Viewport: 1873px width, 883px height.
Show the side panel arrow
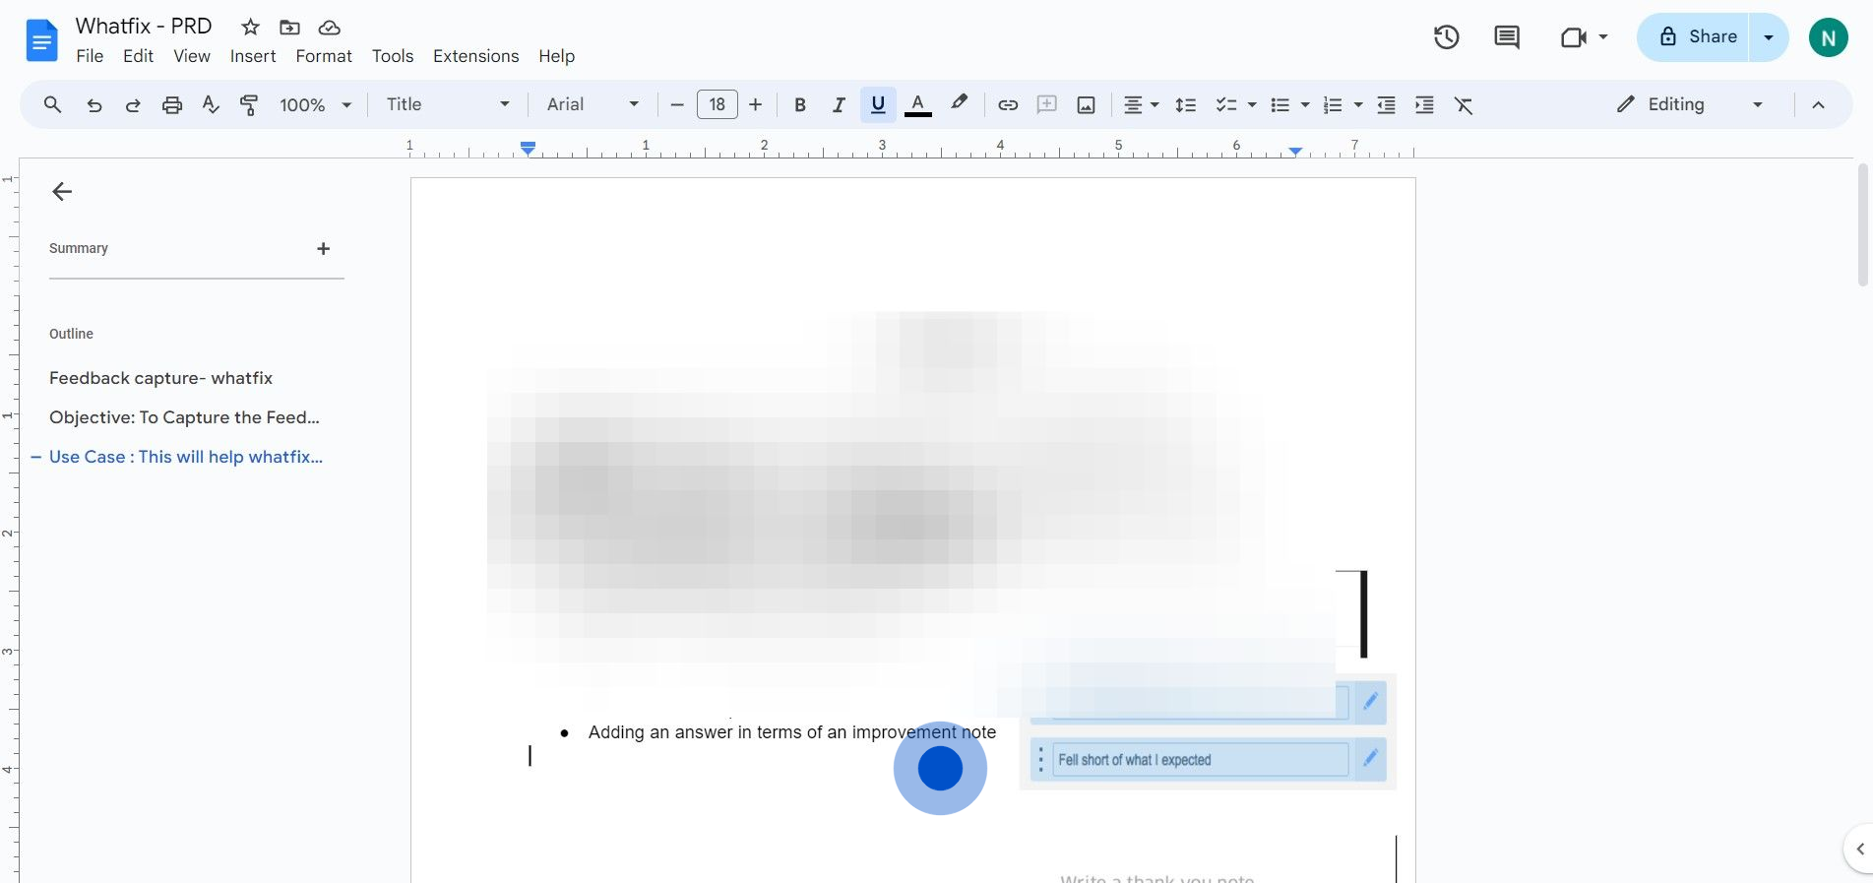1859,849
